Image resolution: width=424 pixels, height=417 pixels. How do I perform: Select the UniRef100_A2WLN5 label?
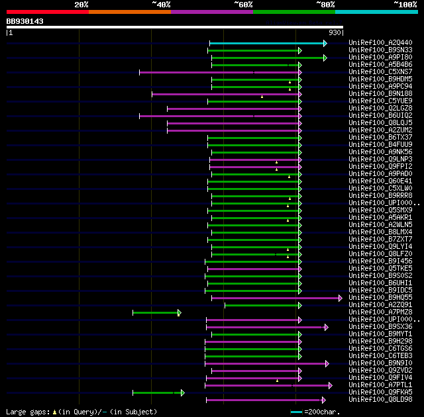point(380,225)
